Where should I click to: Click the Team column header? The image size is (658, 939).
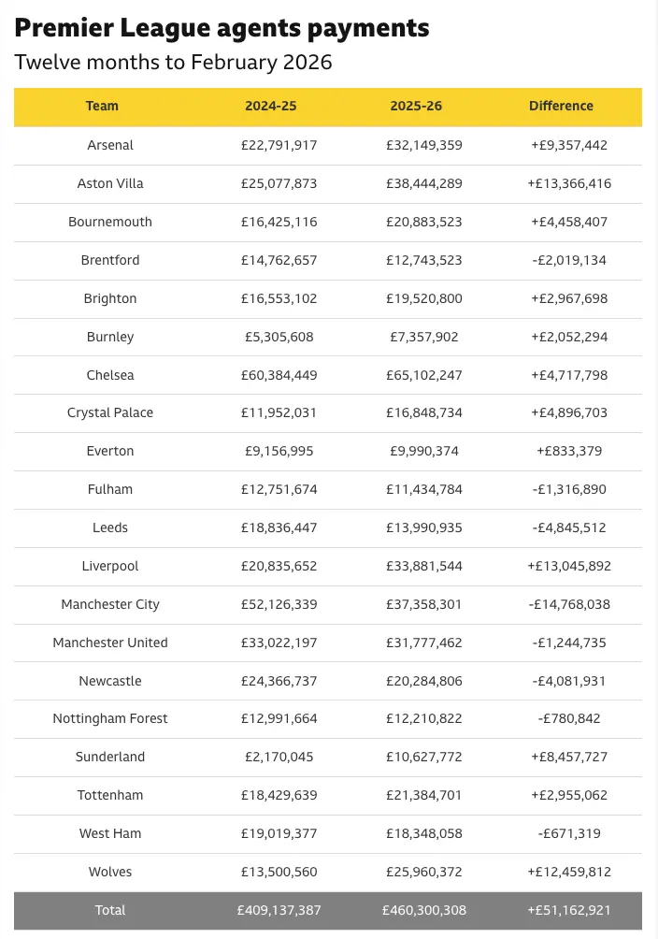(x=102, y=106)
